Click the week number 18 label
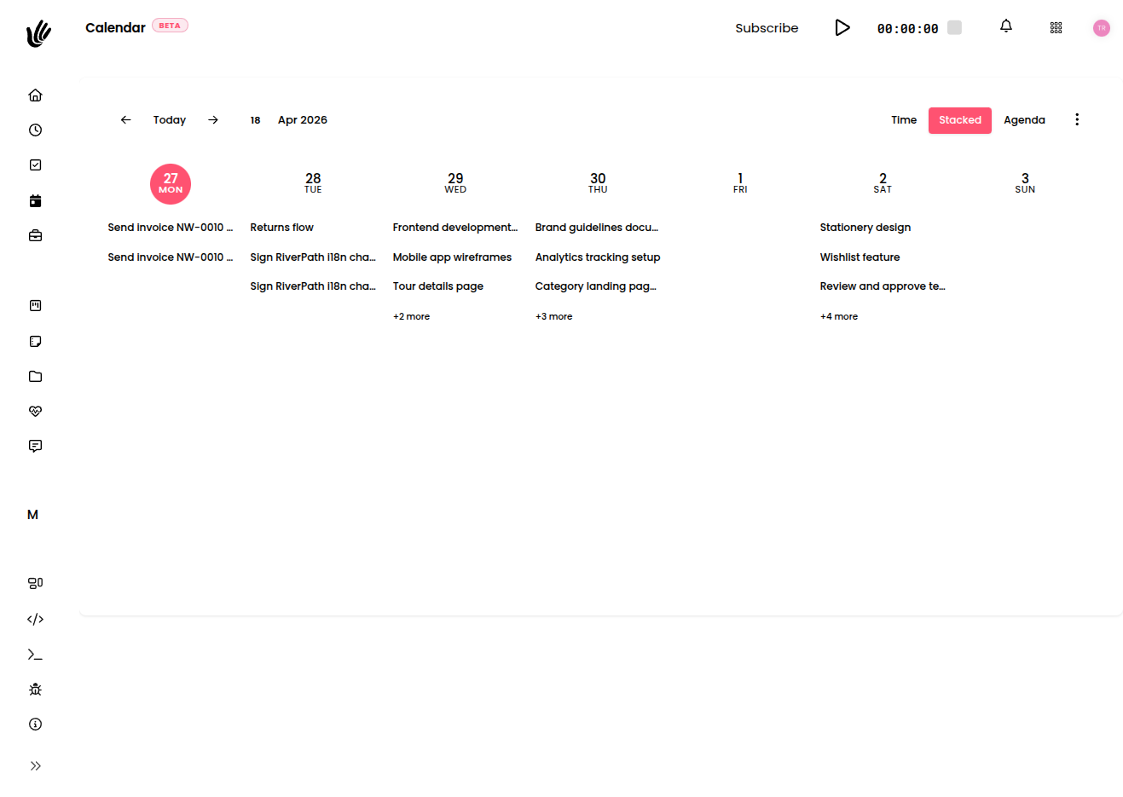 [x=255, y=120]
